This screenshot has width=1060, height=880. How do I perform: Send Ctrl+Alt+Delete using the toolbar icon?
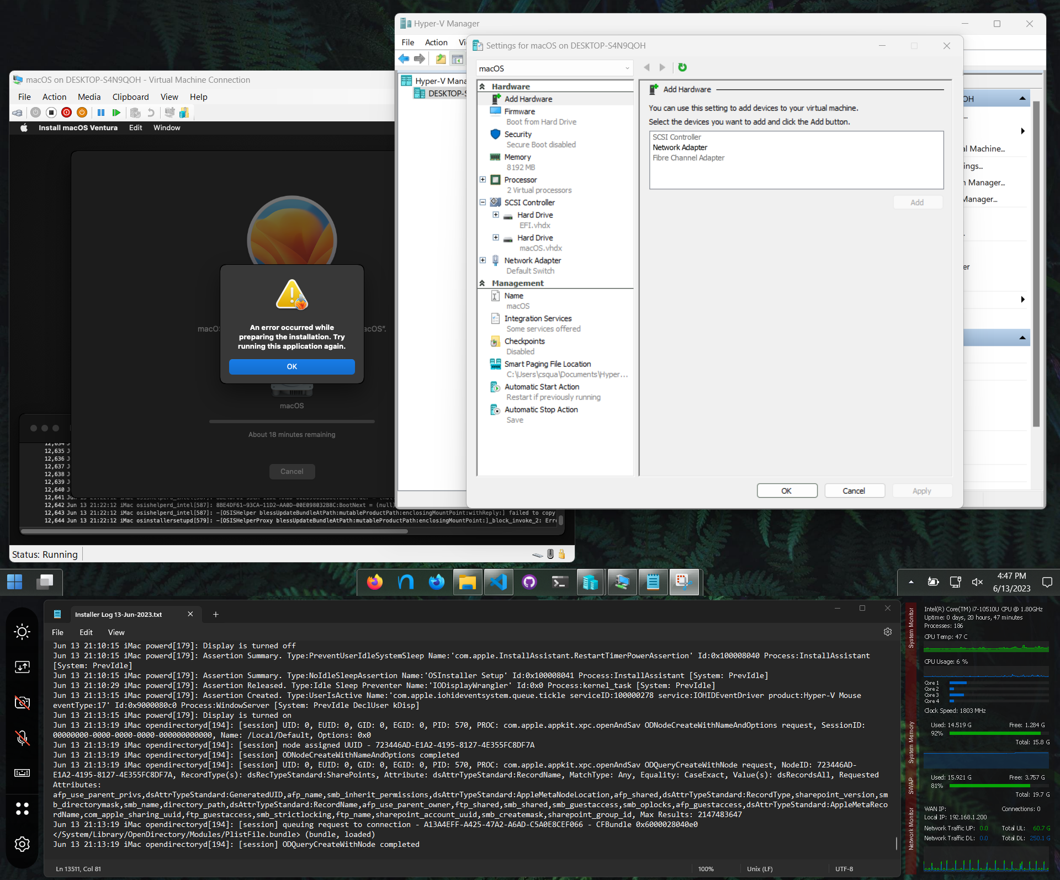[x=17, y=113]
